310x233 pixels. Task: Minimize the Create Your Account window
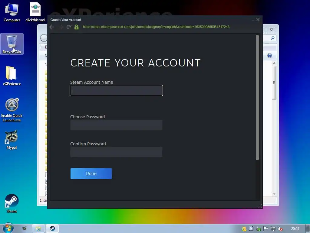[x=253, y=20]
